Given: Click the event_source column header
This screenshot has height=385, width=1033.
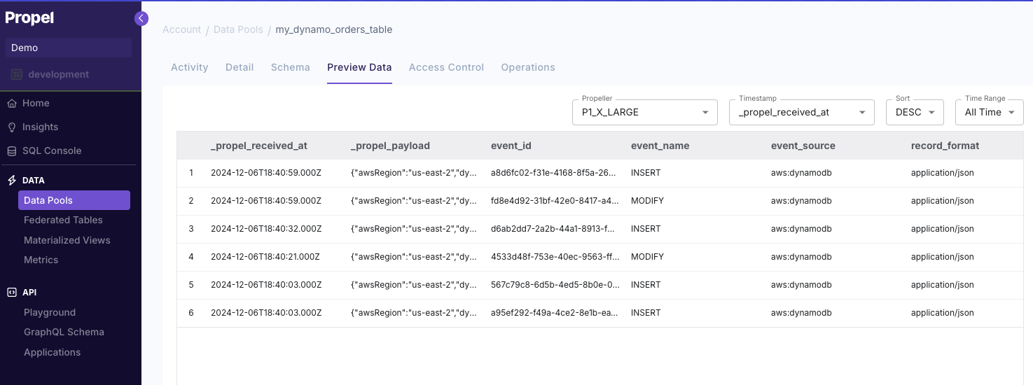Looking at the screenshot, I should [803, 146].
